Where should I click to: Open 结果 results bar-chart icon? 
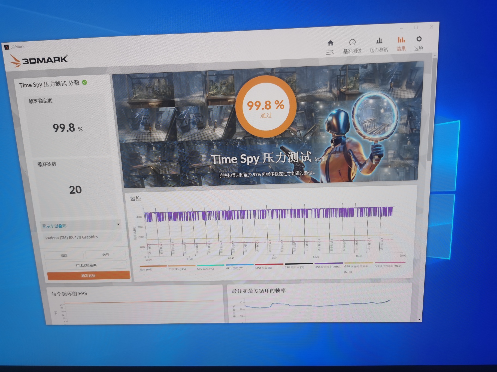tap(401, 40)
